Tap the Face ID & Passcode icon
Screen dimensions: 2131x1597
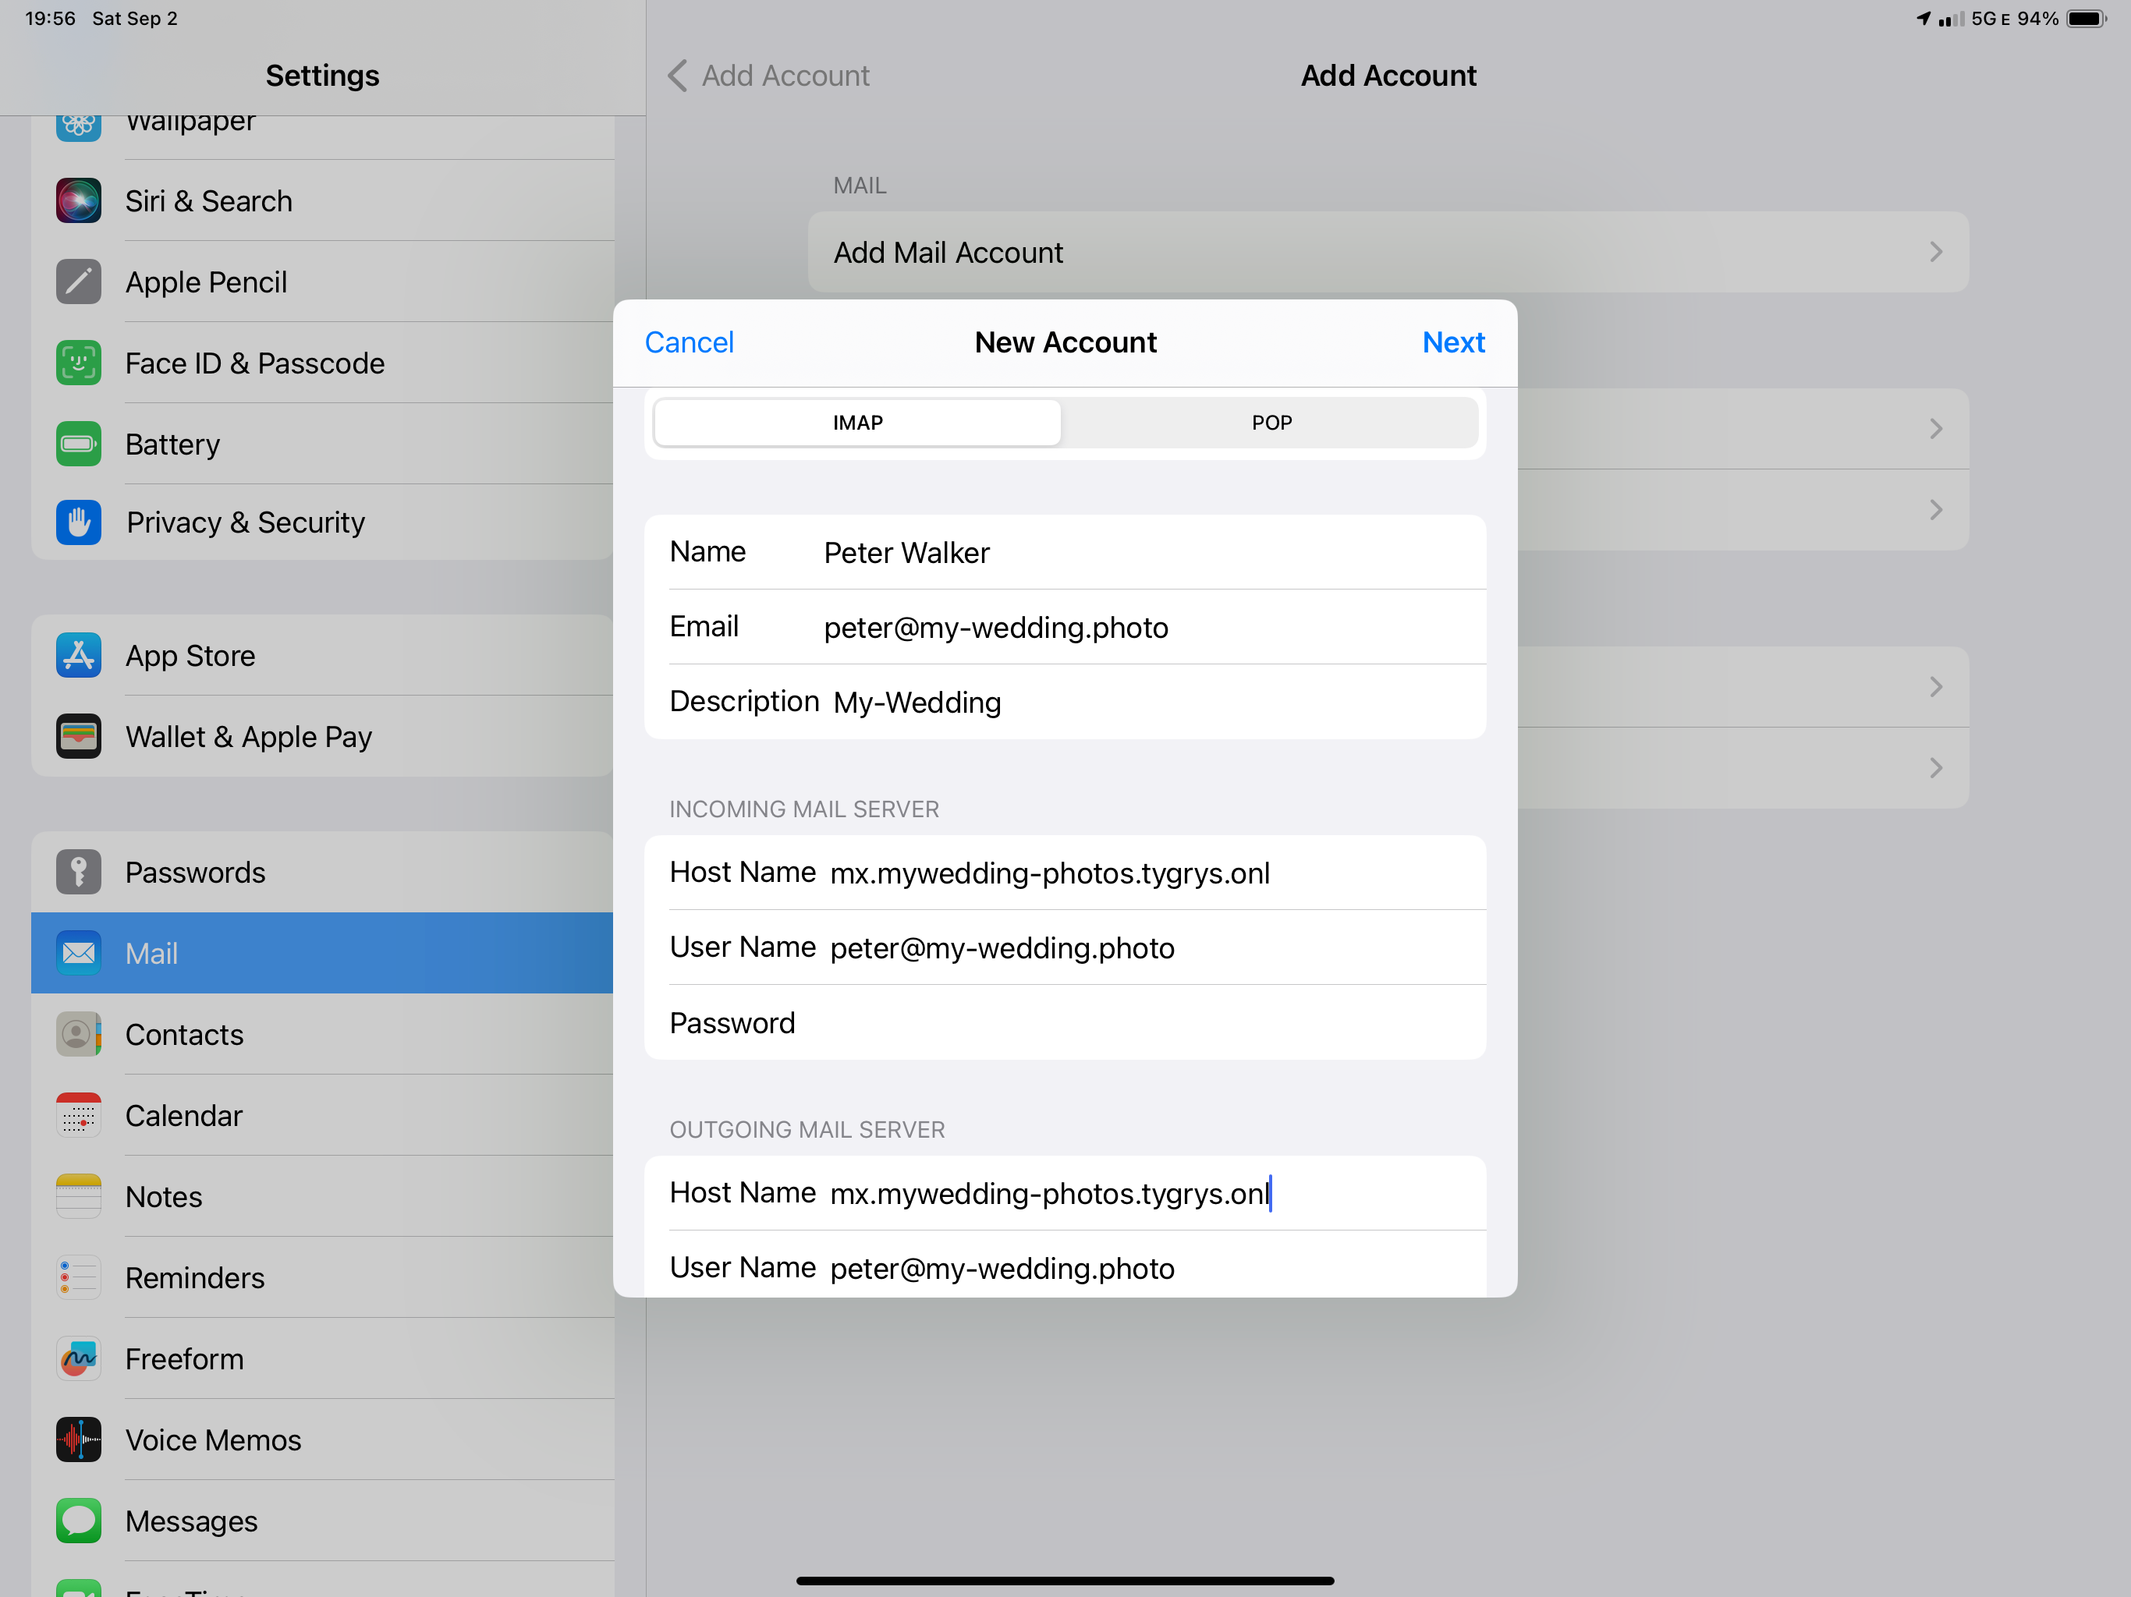[77, 363]
